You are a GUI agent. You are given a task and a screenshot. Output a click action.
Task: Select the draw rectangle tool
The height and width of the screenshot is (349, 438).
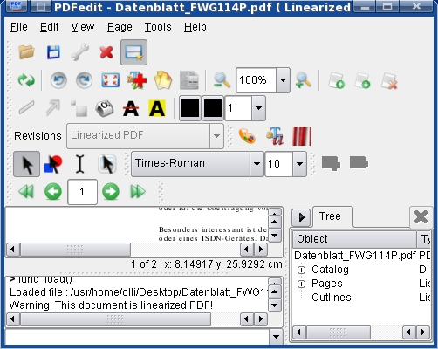(79, 108)
